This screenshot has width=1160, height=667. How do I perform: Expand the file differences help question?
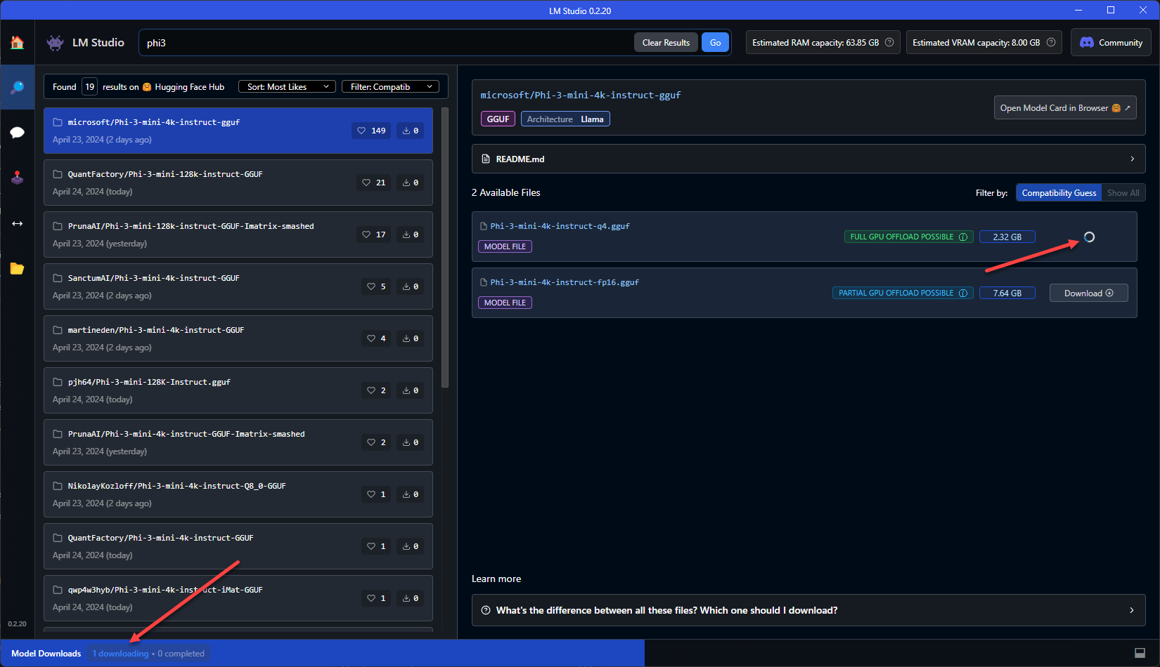(x=808, y=610)
